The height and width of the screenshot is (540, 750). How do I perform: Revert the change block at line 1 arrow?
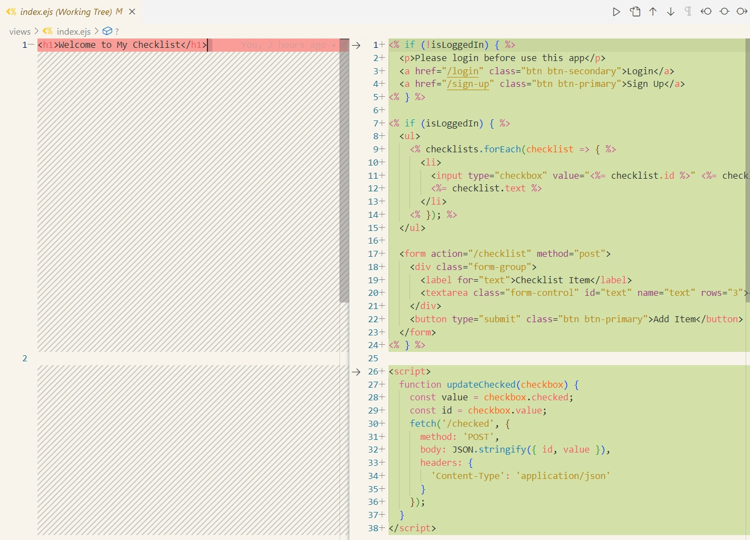coord(356,45)
